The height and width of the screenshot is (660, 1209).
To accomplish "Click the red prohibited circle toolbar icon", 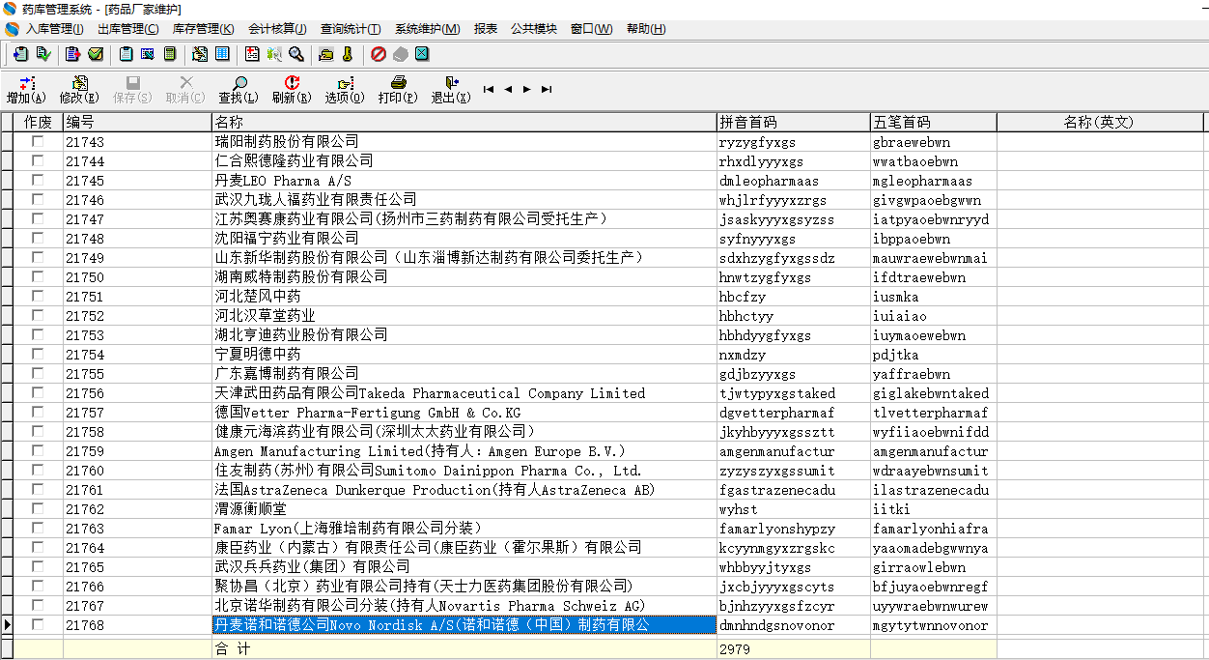I will [379, 54].
